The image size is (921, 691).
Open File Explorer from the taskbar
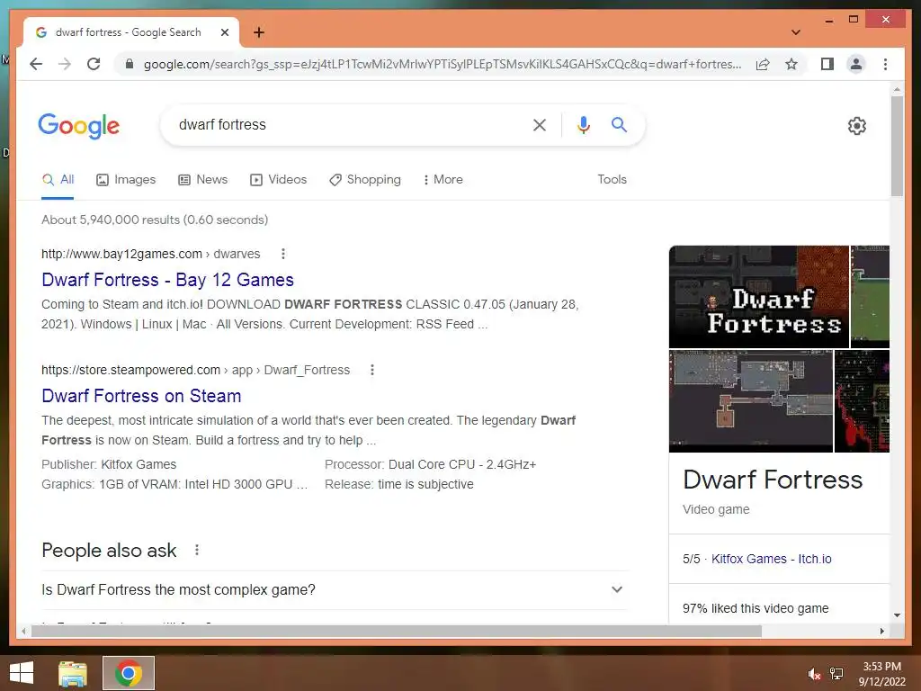pos(73,673)
